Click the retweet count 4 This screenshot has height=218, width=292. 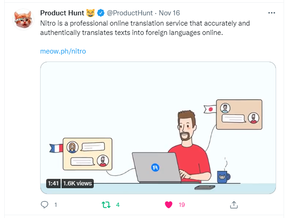118,205
